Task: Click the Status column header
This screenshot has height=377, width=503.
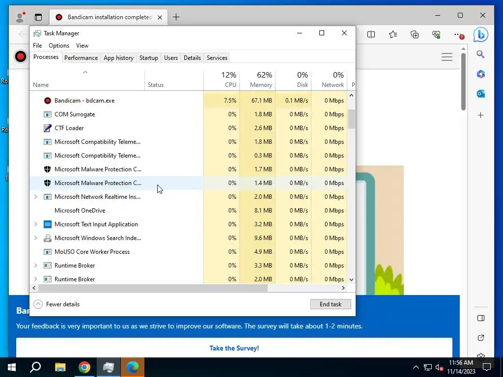Action: coord(174,80)
